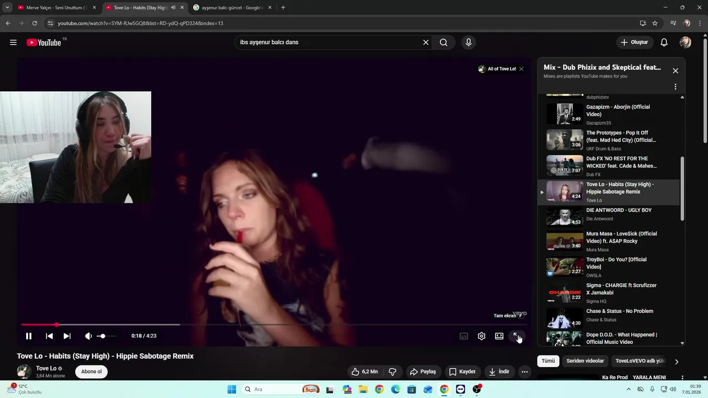The width and height of the screenshot is (708, 398).
Task: Open more video actions menu
Action: pyautogui.click(x=525, y=371)
